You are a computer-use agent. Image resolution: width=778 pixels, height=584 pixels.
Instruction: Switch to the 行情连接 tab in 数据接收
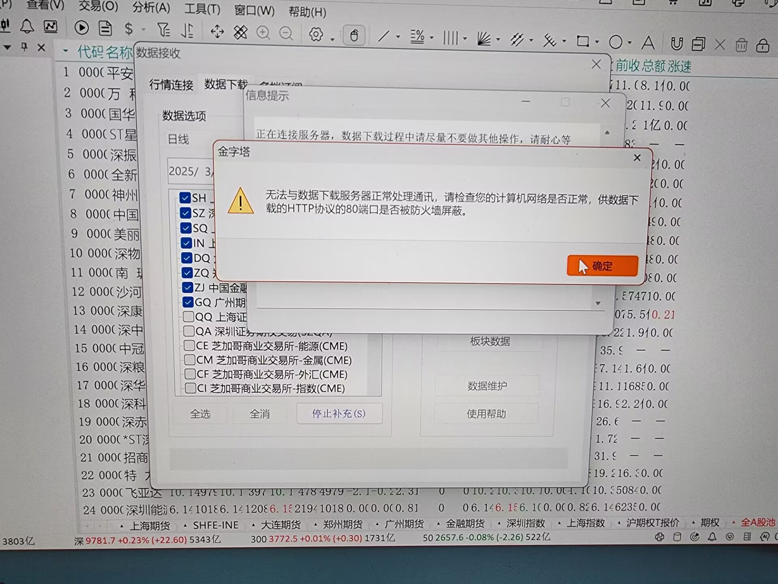(x=171, y=84)
